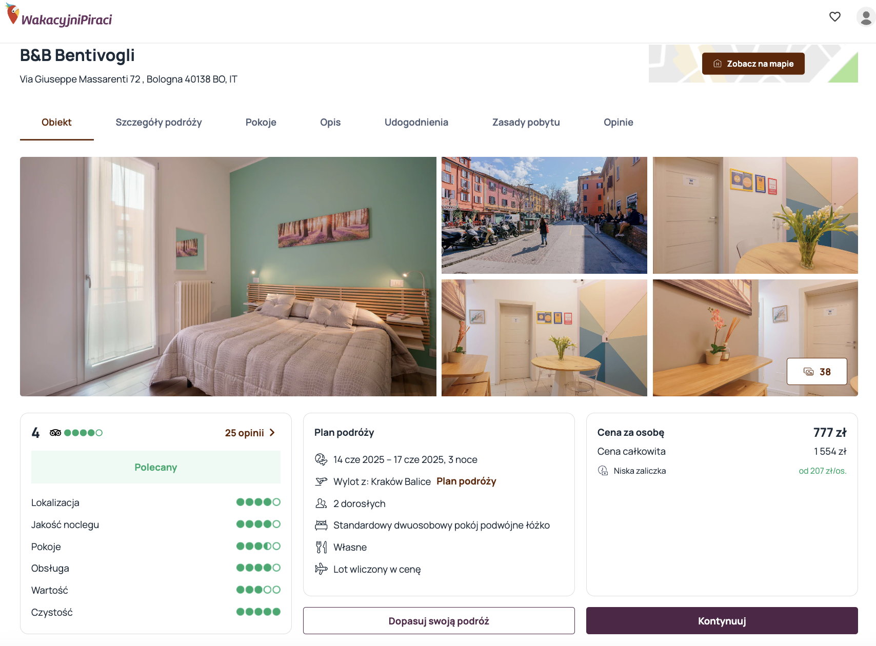Expand the 25 opinii reviews chevron
The image size is (876, 646).
[272, 433]
